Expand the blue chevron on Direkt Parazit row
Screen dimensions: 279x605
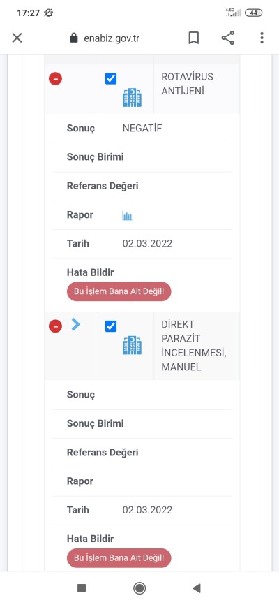pos(75,325)
